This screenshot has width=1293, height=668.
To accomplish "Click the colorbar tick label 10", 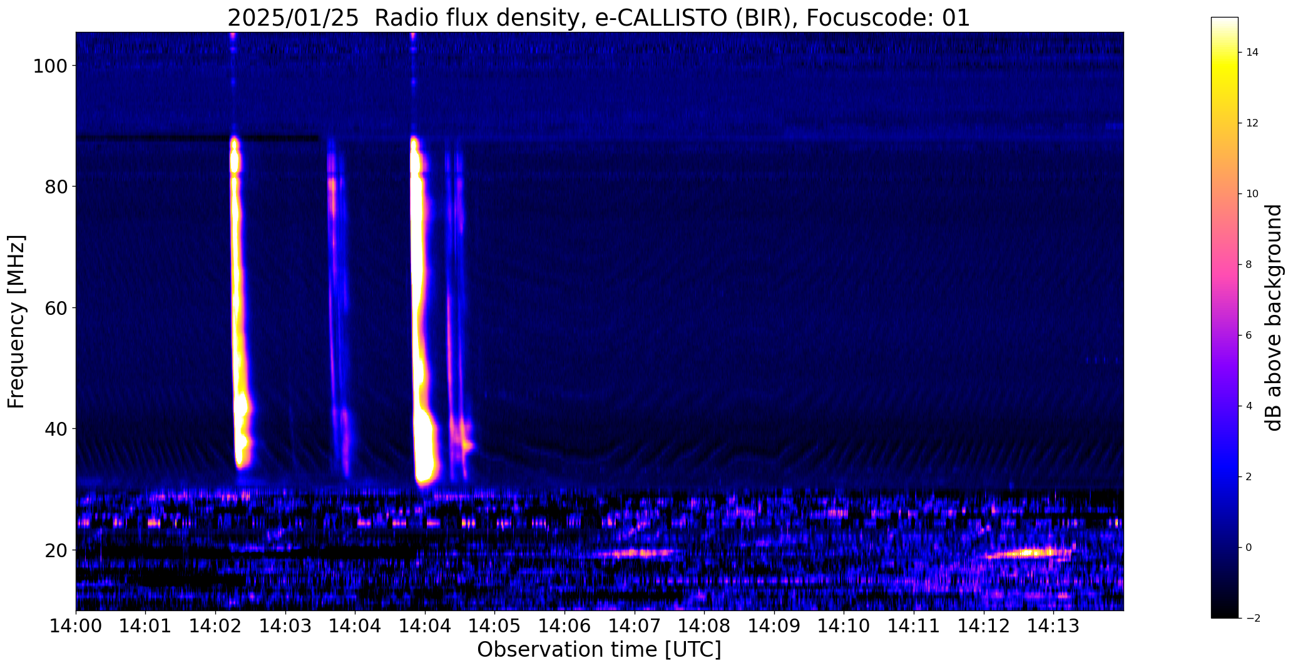I will (x=1252, y=194).
